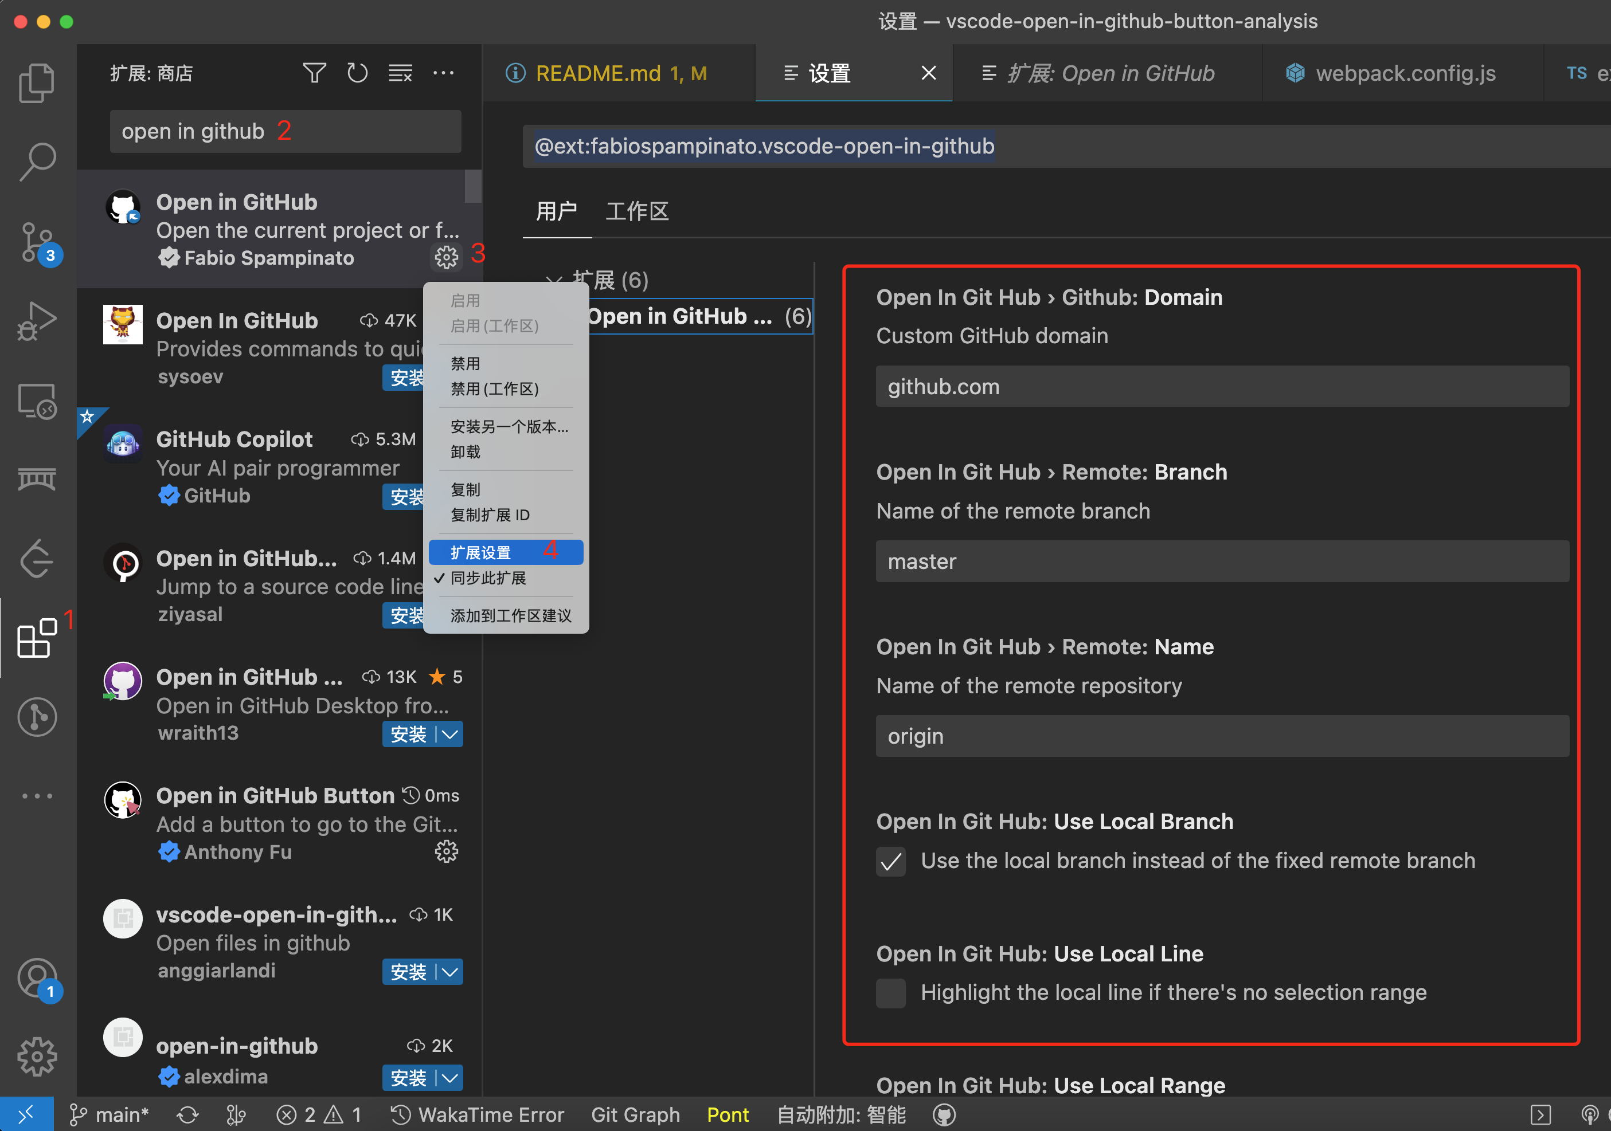
Task: Click the GitHub icon in status bar
Action: [x=944, y=1115]
